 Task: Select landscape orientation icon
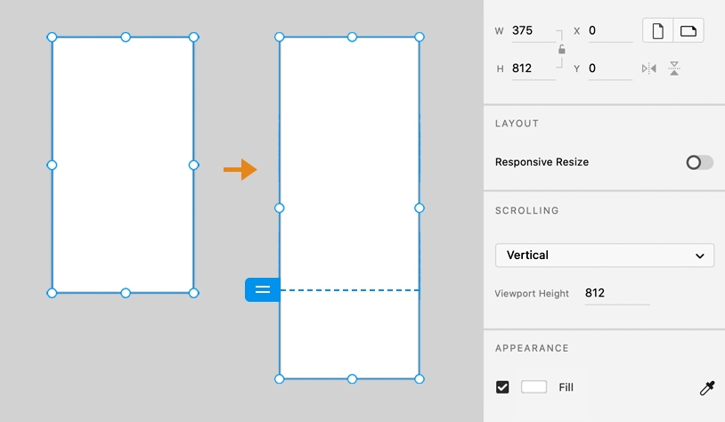[688, 31]
